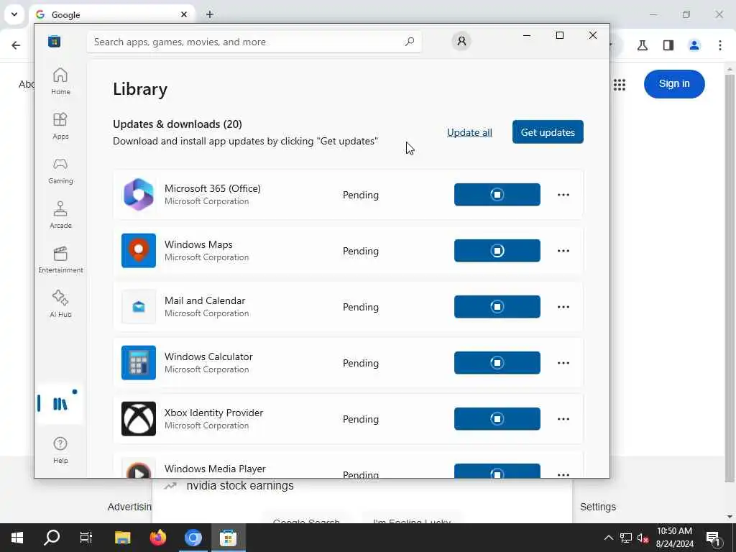
Task: Stop the Microsoft 365 (Office) pending update
Action: pyautogui.click(x=497, y=194)
